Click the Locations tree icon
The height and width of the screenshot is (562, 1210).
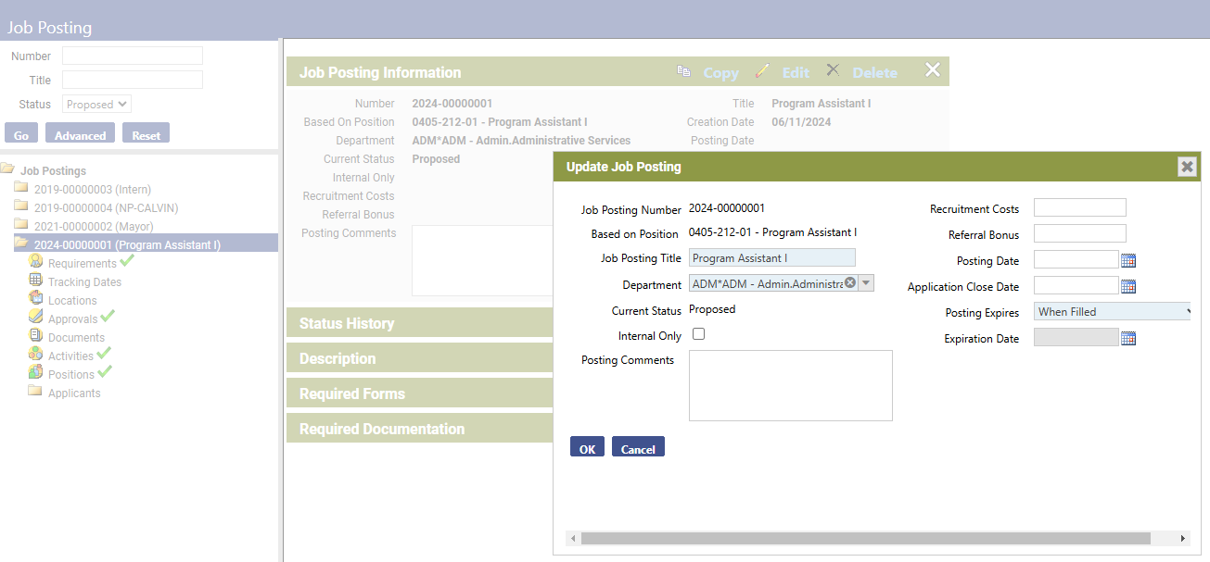tap(36, 299)
